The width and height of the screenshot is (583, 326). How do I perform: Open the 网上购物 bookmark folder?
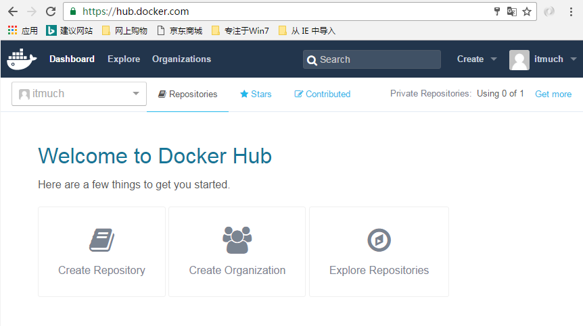coord(124,30)
